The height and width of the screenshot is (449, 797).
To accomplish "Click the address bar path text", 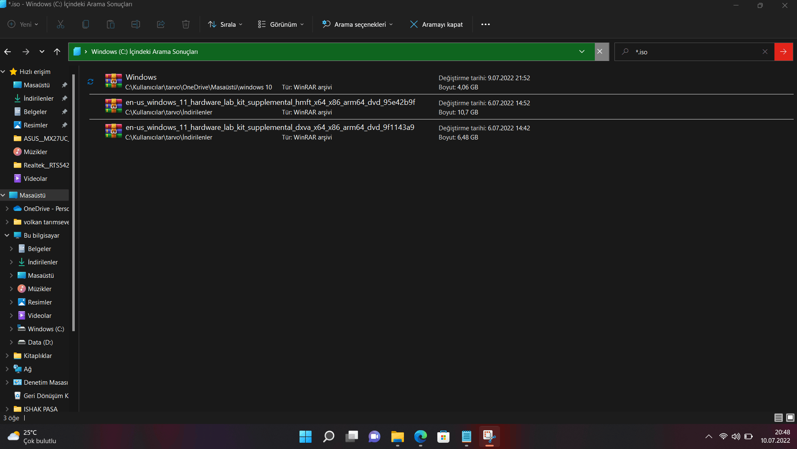I will 145,52.
